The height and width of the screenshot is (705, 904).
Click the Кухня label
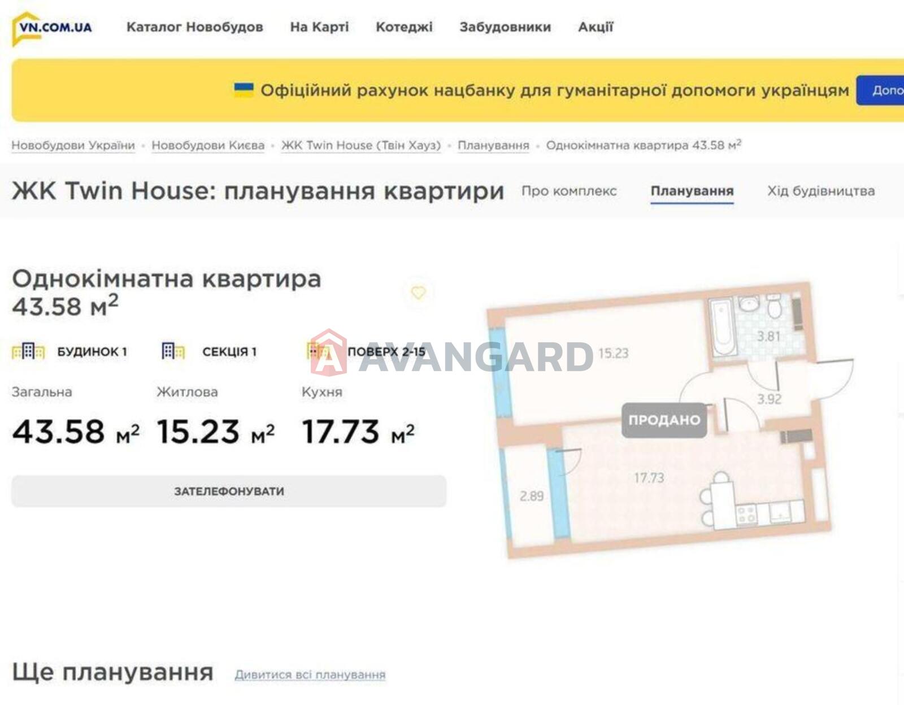pos(322,392)
